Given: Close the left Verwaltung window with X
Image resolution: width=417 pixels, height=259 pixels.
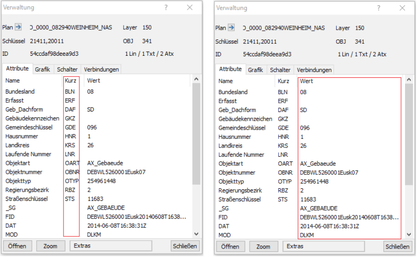Looking at the screenshot, I should tap(190, 8).
